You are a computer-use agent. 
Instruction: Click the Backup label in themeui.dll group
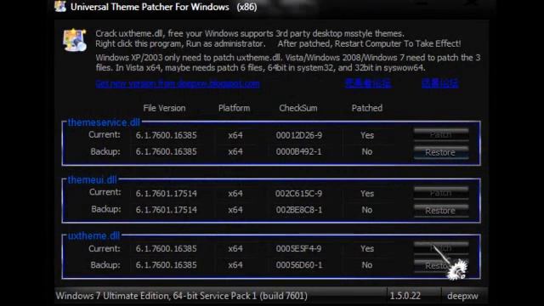click(106, 209)
